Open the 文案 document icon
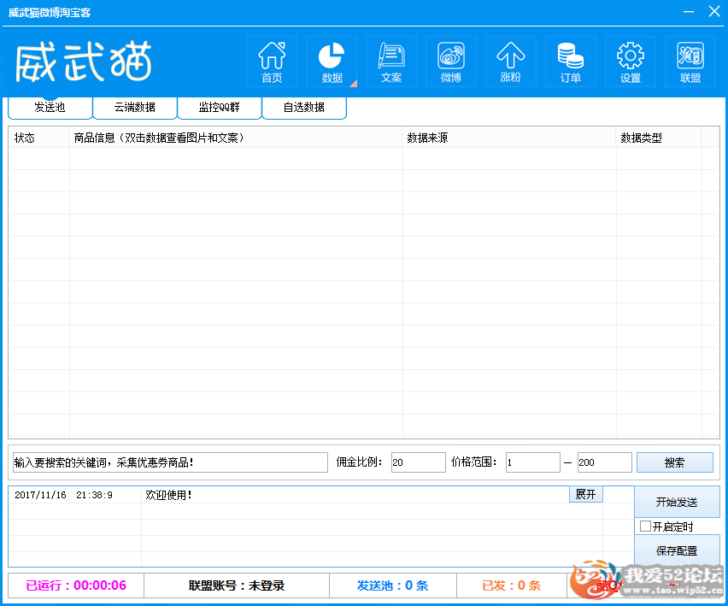This screenshot has width=728, height=606. [391, 62]
